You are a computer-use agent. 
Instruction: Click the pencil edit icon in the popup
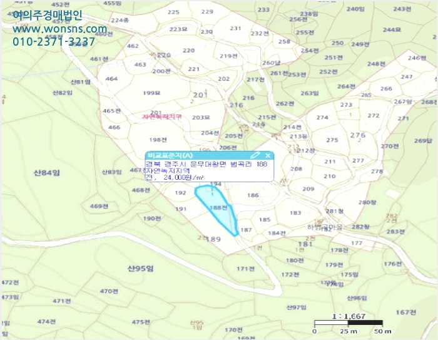(x=255, y=155)
